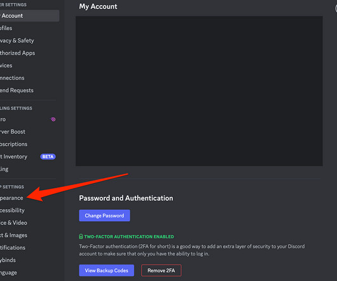Click the Password and Authentication heading
This screenshot has width=337, height=281.
tap(126, 198)
